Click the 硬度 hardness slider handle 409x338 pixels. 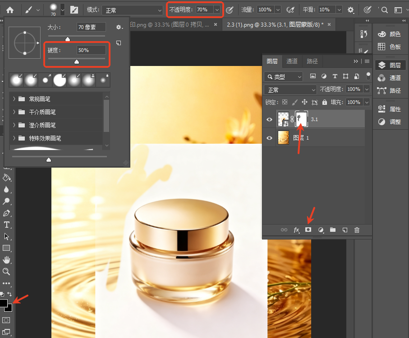coord(76,62)
